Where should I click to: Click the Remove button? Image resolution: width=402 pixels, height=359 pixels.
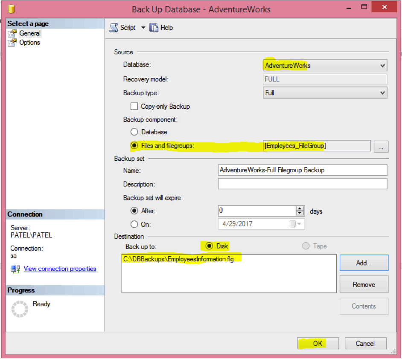pyautogui.click(x=364, y=284)
